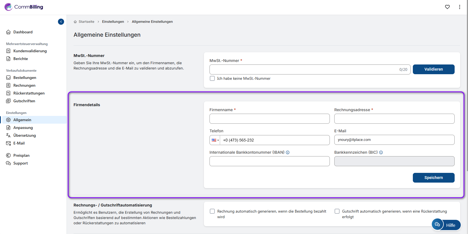Open Berichte in sidebar
Screen dimensions: 468x234
coord(21,59)
